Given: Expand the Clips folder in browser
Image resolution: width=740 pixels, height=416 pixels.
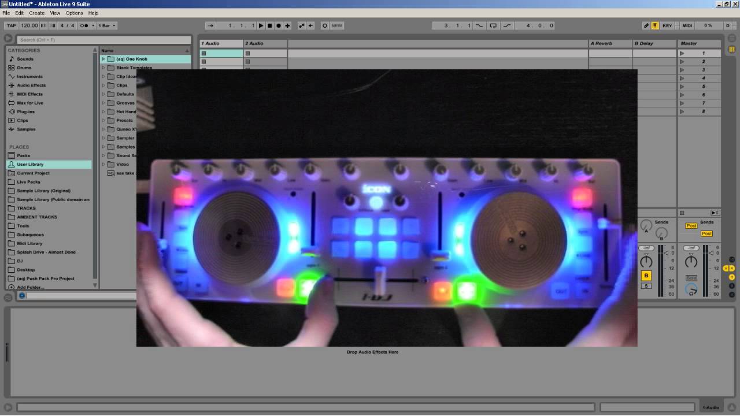Looking at the screenshot, I should (x=103, y=86).
